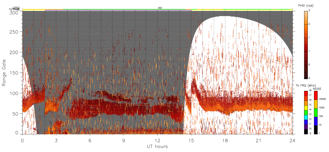Click the Range Gate axis tick '250'
Screen dimensions: 329x152
[14, 32]
